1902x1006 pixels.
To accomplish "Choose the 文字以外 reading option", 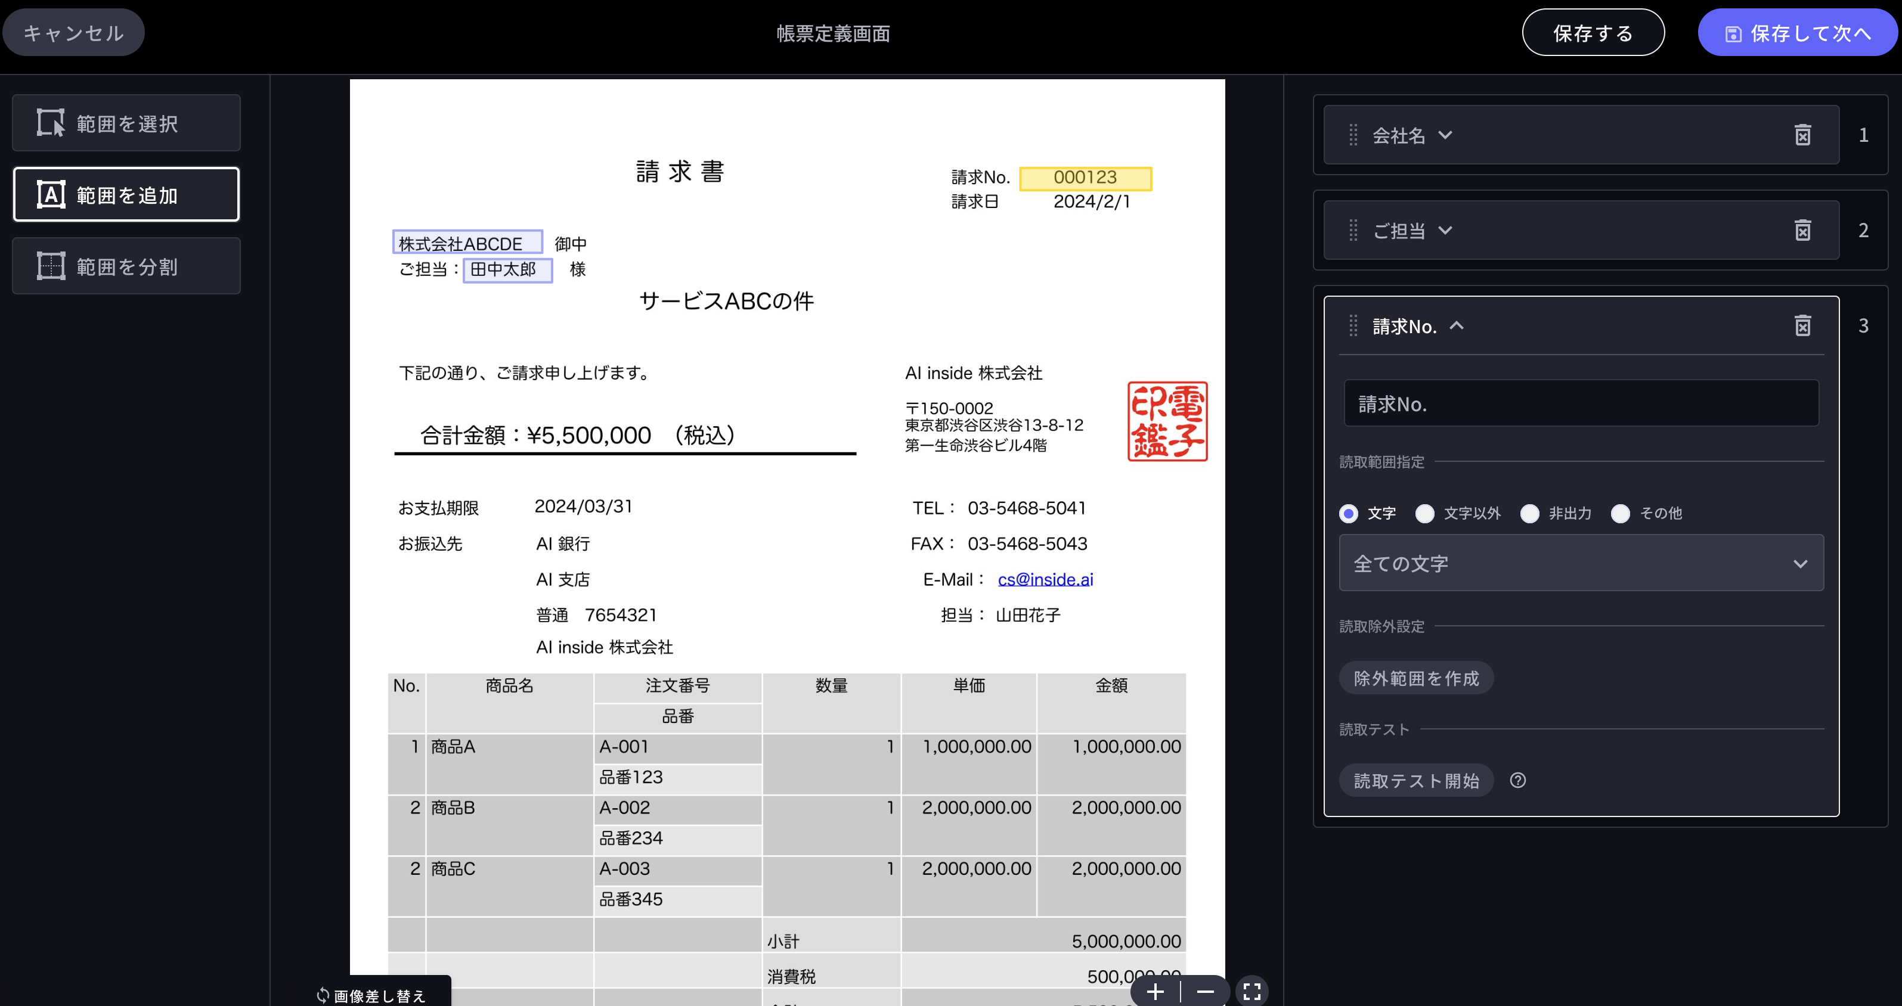I will pos(1424,513).
